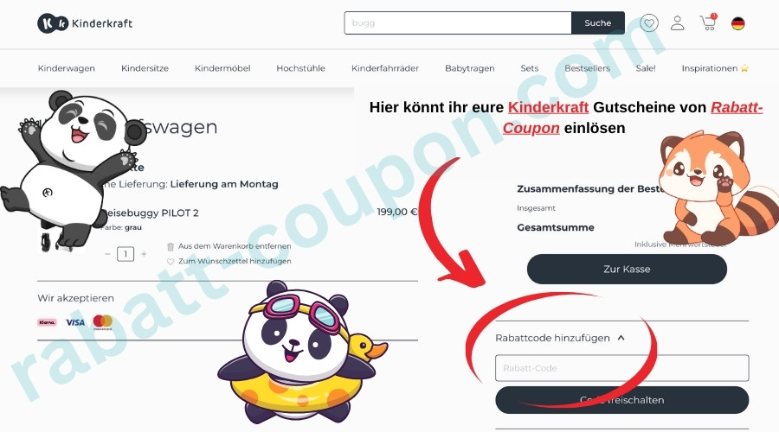Screen dimensions: 779x432
Task: Open the Hochstühle menu
Action: [300, 68]
